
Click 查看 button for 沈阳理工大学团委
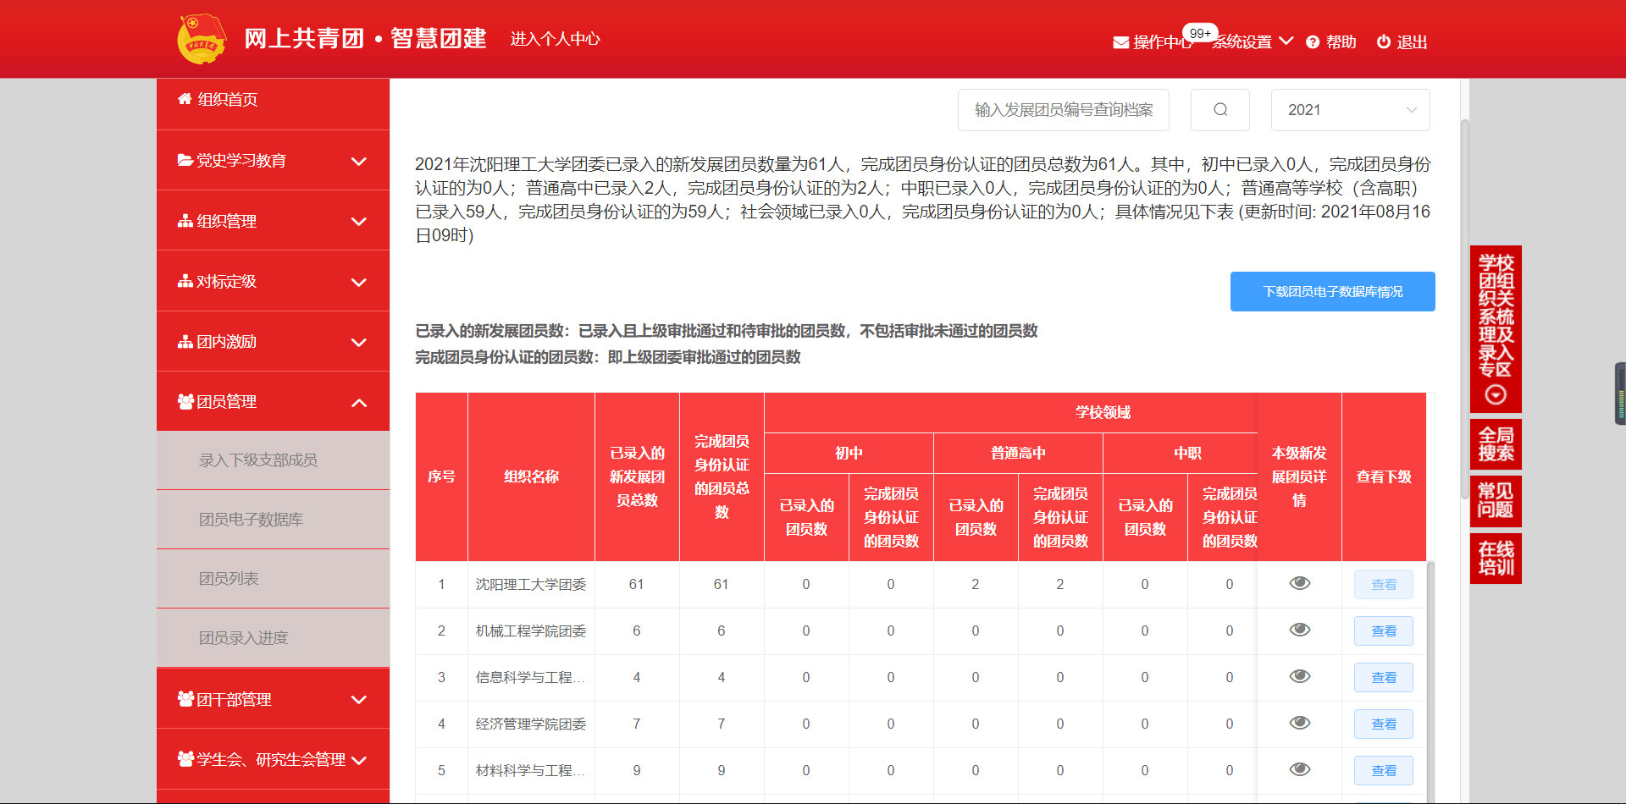pyautogui.click(x=1384, y=585)
